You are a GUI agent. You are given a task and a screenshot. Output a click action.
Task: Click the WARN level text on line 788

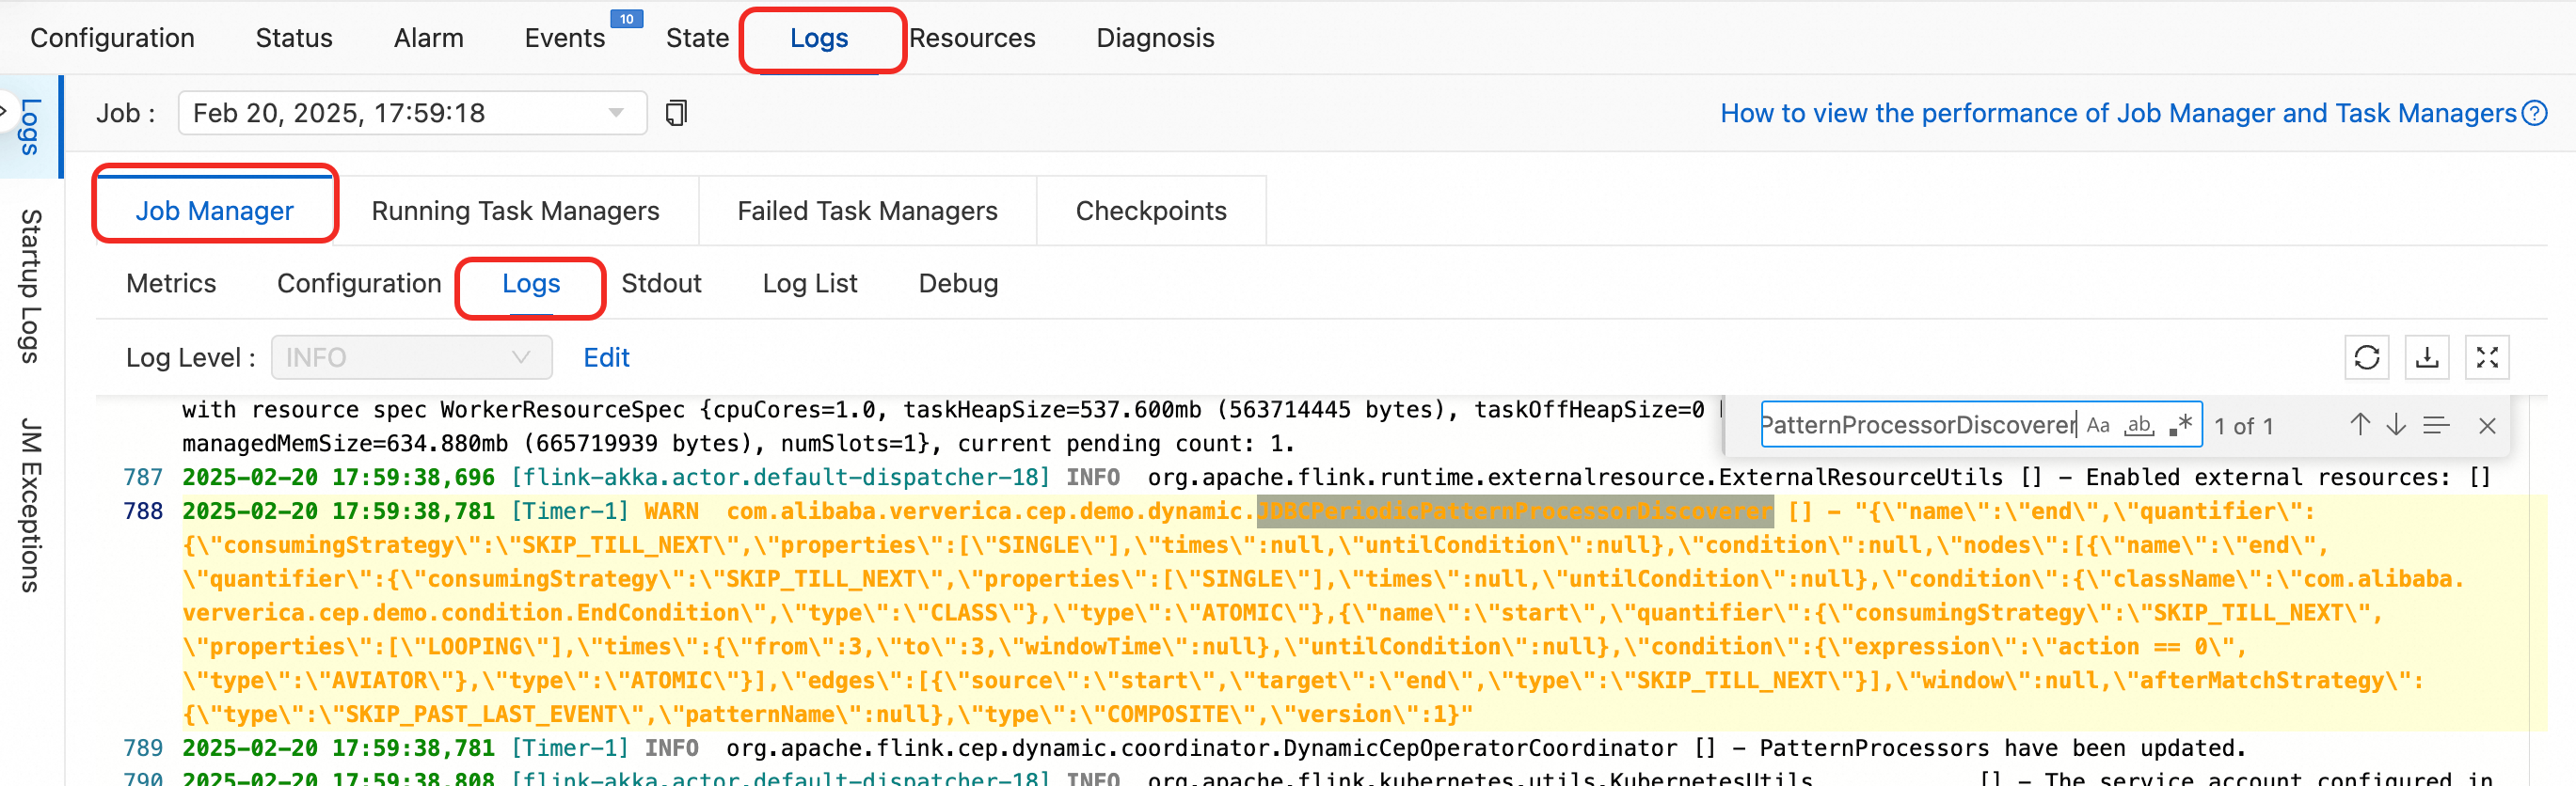[x=671, y=511]
